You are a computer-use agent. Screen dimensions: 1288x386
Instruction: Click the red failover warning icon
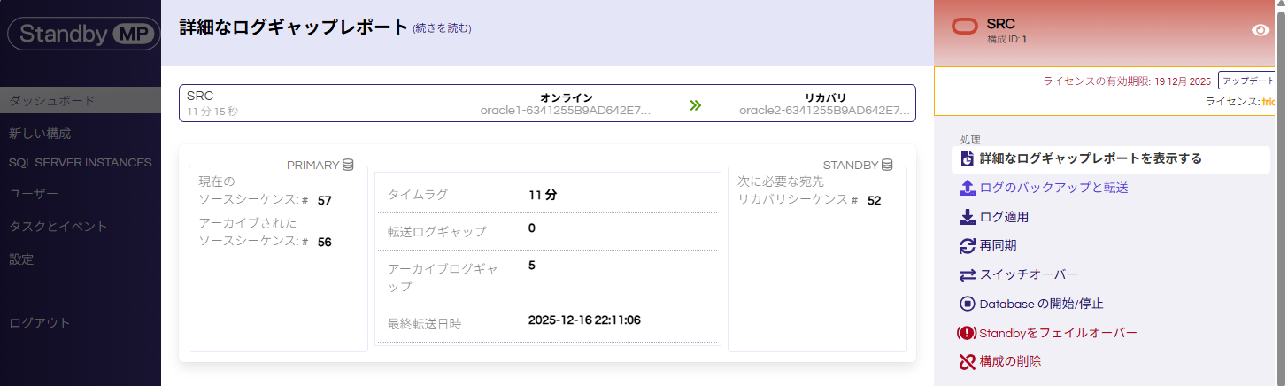(x=967, y=333)
